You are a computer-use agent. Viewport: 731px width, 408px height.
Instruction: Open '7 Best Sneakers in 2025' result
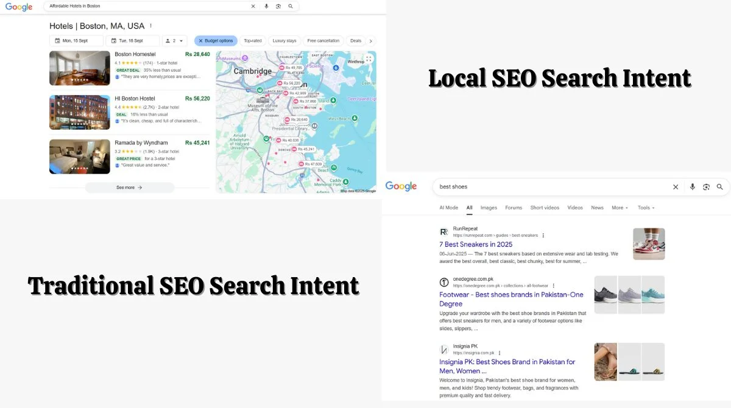click(476, 244)
